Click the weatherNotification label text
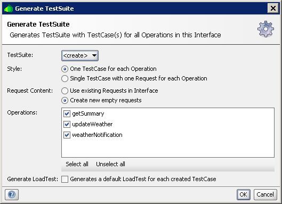Image resolution: width=282 pixels, height=204 pixels. [97, 135]
